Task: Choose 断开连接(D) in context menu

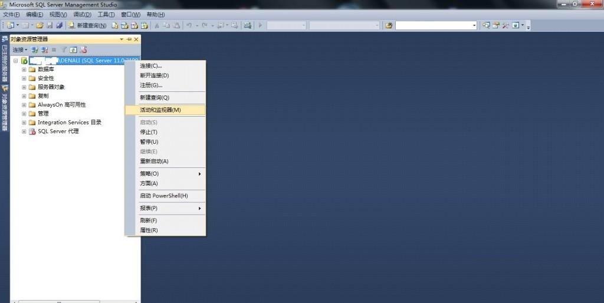Action: coord(165,75)
